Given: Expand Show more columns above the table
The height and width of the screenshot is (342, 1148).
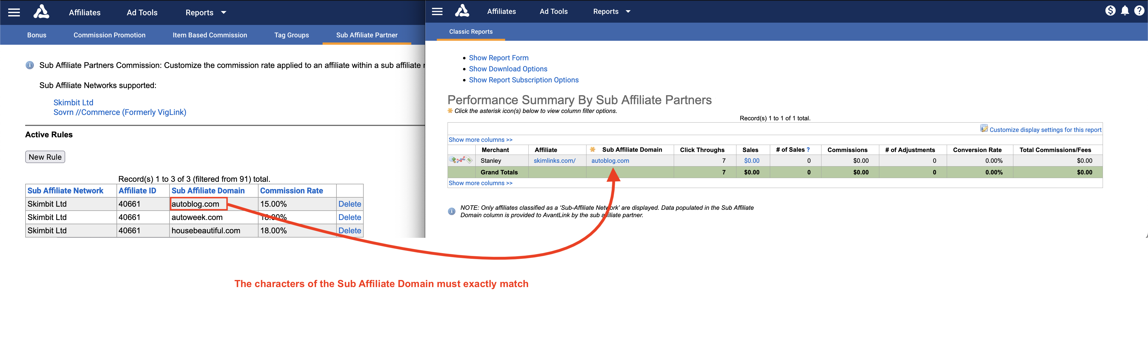Looking at the screenshot, I should (480, 140).
